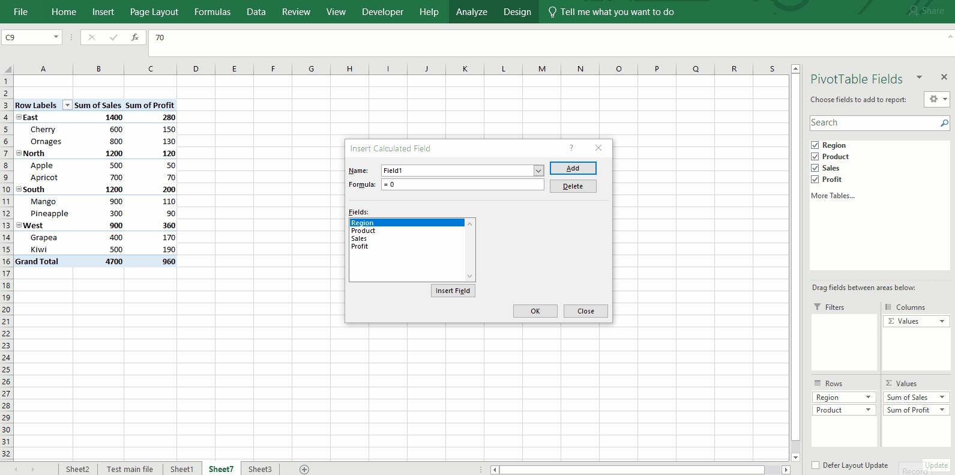Open the Sum of Profit value dropdown
The image size is (955, 475).
click(942, 410)
